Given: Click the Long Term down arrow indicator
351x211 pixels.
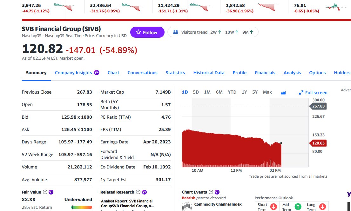Looking at the screenshot, I should click(x=322, y=207).
